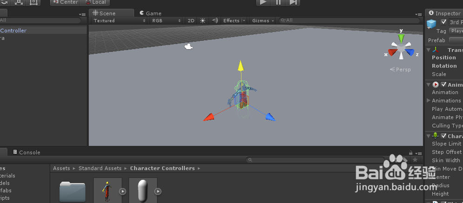Open the RGB render mode dropdown
The height and width of the screenshot is (203, 463).
point(166,20)
